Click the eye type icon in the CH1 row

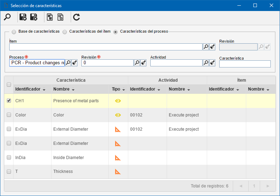pos(118,101)
